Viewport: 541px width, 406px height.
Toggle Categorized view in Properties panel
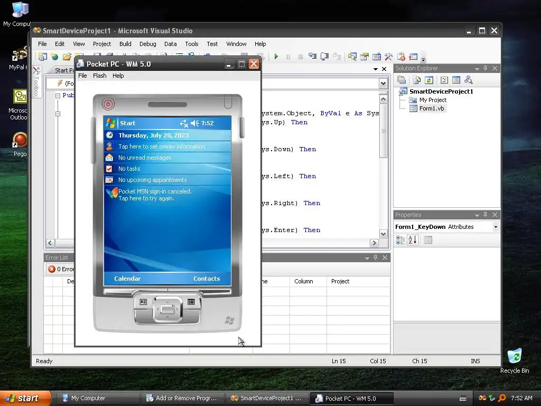[400, 240]
